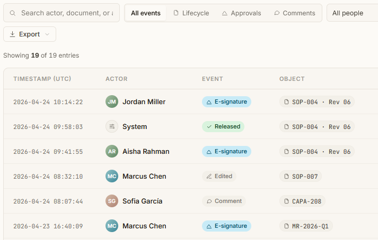Switch to the Lifecycle tab

(x=191, y=13)
